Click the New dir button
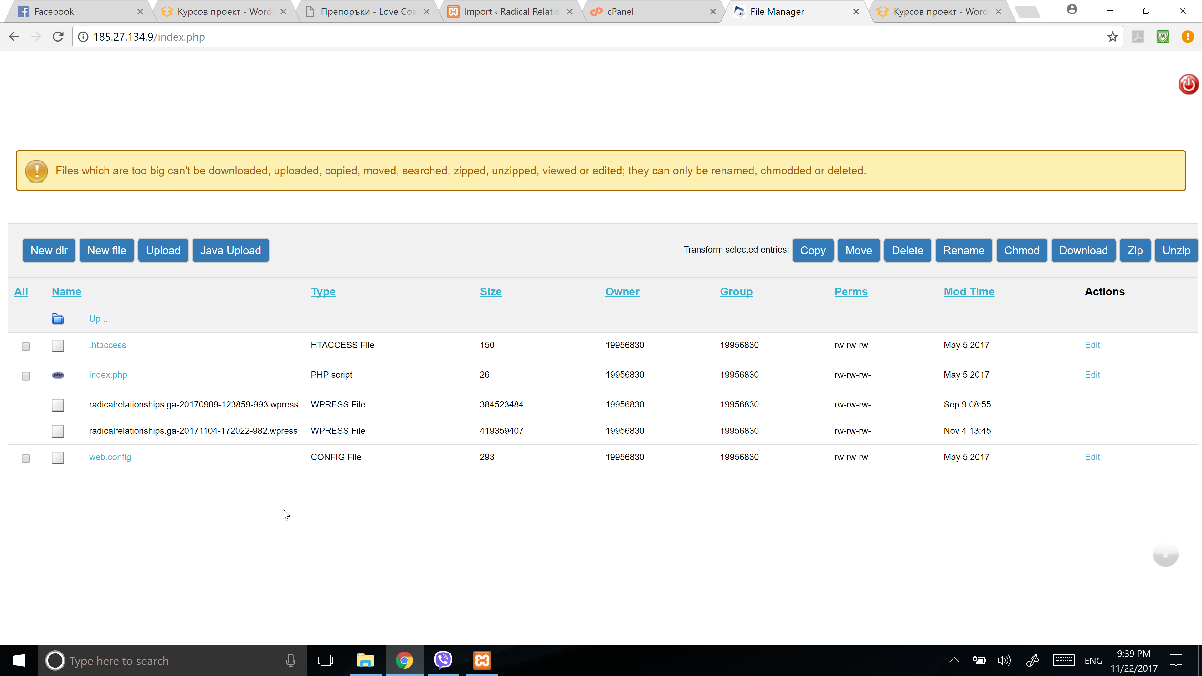The height and width of the screenshot is (676, 1202). pyautogui.click(x=49, y=250)
